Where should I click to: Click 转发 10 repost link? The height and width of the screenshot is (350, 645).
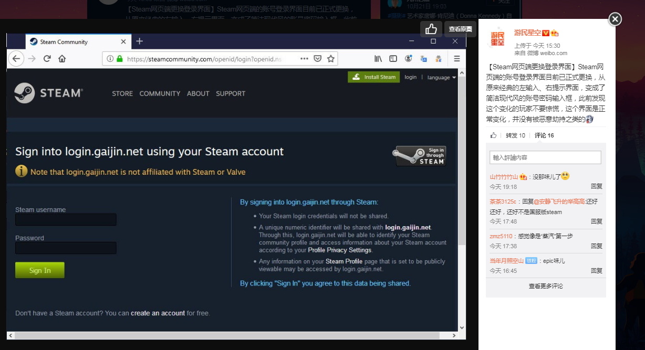point(515,135)
